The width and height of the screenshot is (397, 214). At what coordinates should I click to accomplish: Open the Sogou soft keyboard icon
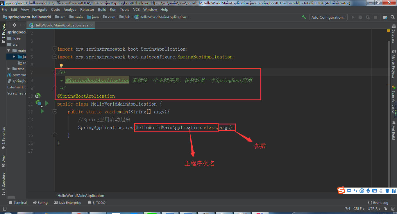pos(375,191)
